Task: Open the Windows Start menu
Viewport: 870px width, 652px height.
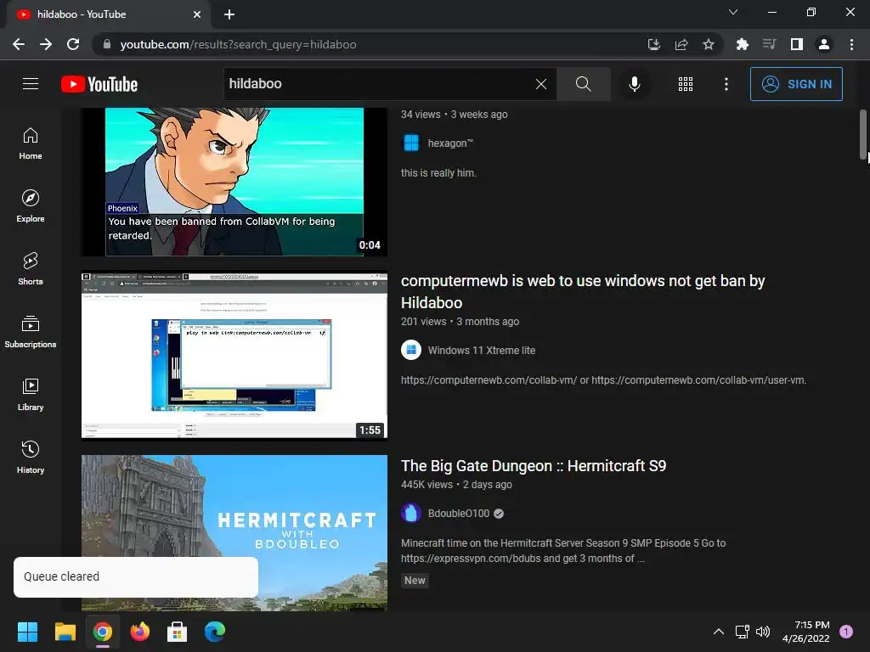Action: 27,632
